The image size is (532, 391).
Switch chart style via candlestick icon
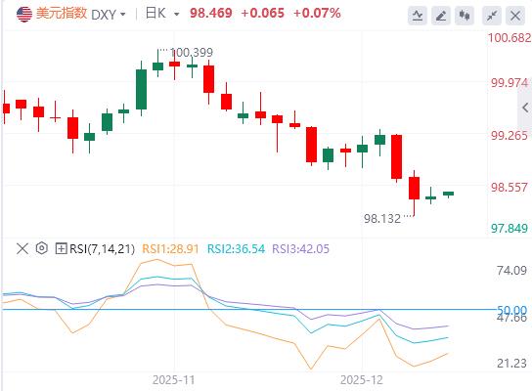465,16
